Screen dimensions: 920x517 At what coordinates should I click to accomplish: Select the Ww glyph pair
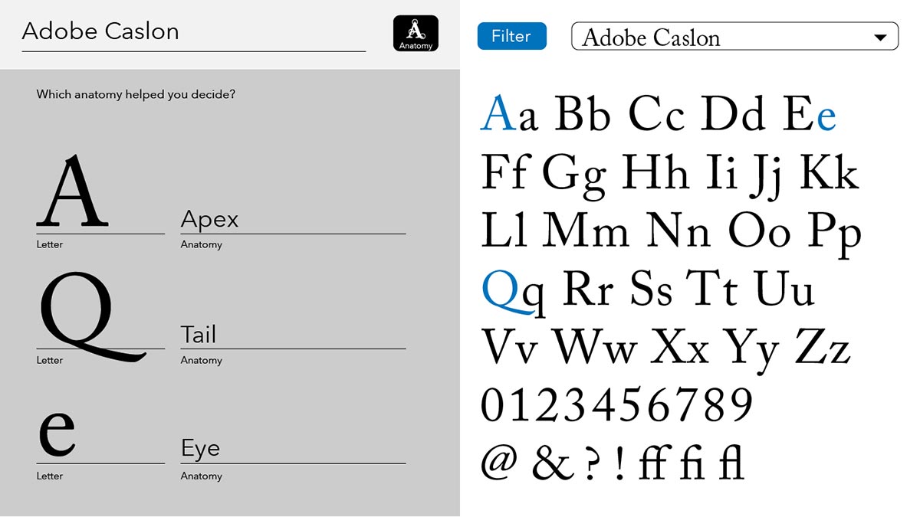click(594, 346)
